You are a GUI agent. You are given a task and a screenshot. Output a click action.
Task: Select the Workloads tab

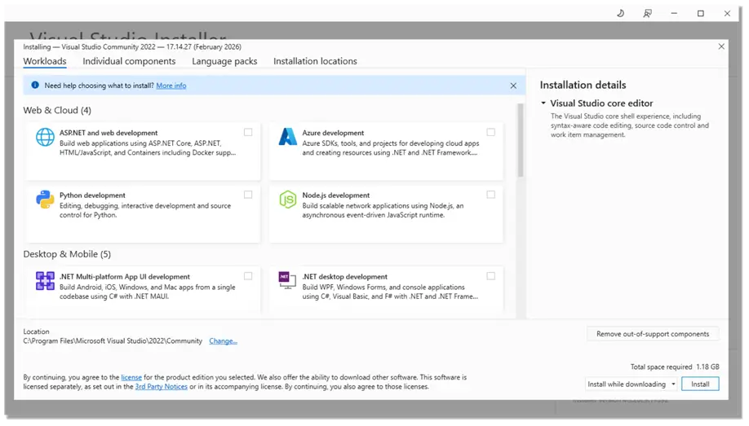[45, 61]
